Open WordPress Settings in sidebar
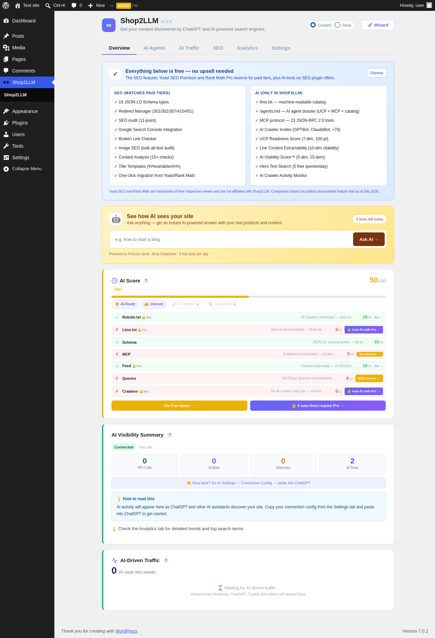The image size is (435, 638). click(x=27, y=158)
